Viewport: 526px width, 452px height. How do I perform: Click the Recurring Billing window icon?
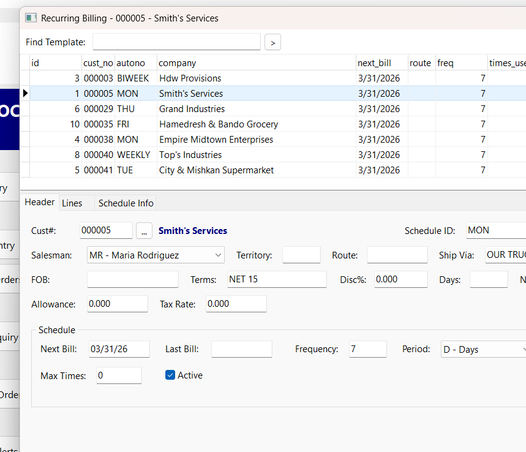coord(31,18)
